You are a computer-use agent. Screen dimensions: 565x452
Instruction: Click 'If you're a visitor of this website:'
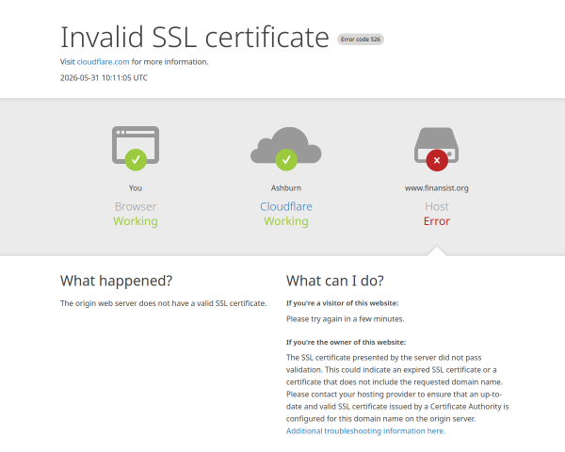tap(343, 303)
